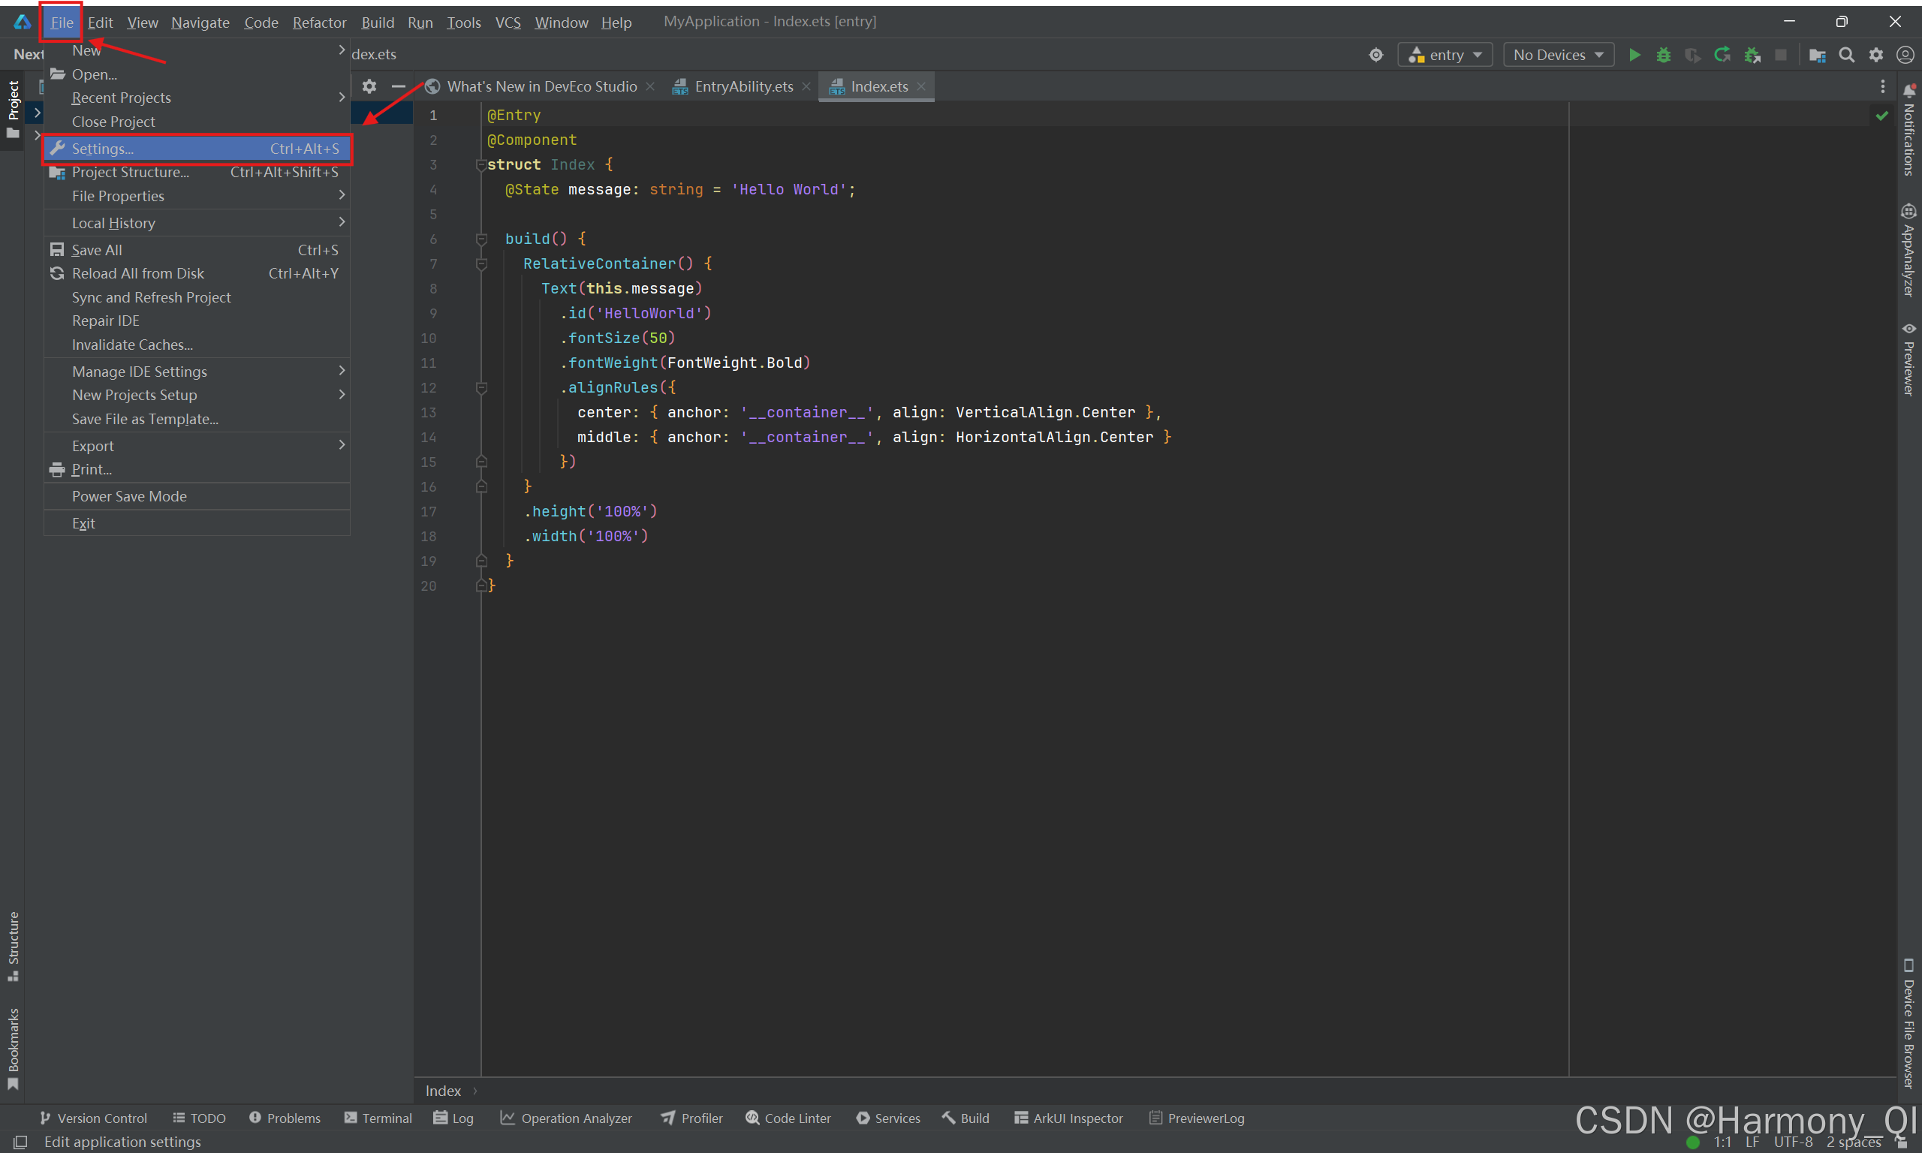The image size is (1922, 1153).
Task: Switch to the EntryAbility.ets tab
Action: [733, 86]
